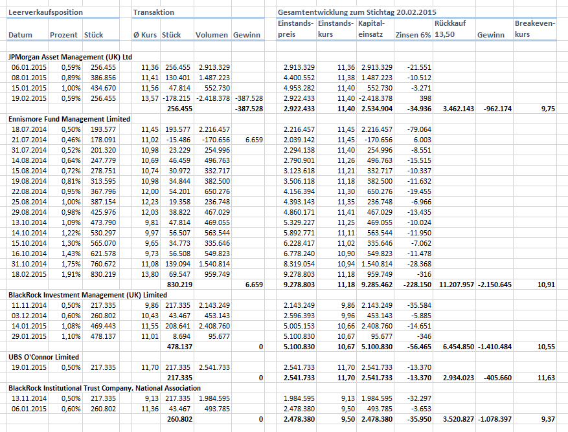The width and height of the screenshot is (568, 432).
Task: Click the date cell 18.02.2015
Action: click(29, 274)
